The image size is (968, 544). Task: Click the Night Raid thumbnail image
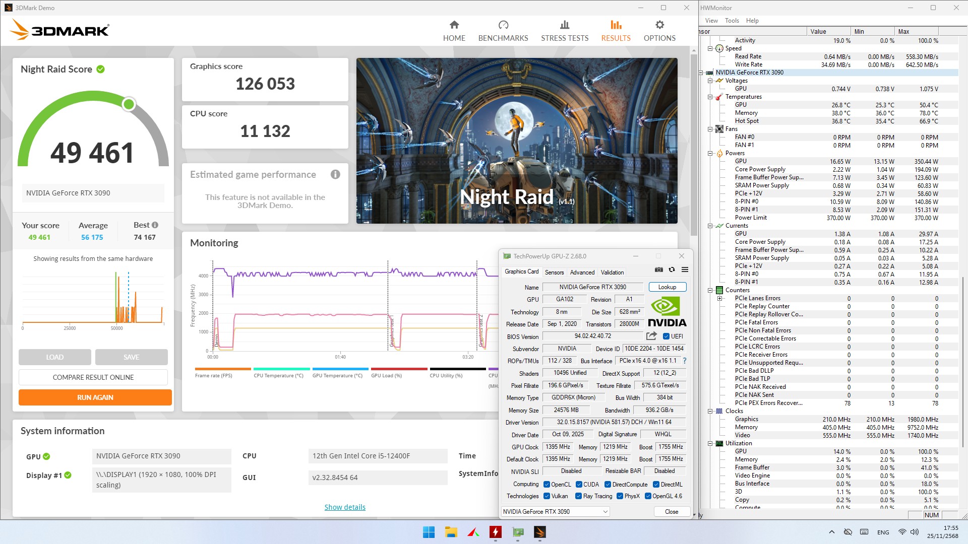516,141
